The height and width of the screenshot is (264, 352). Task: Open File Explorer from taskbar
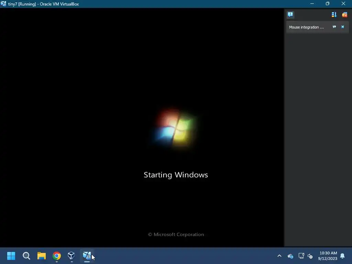coord(42,256)
